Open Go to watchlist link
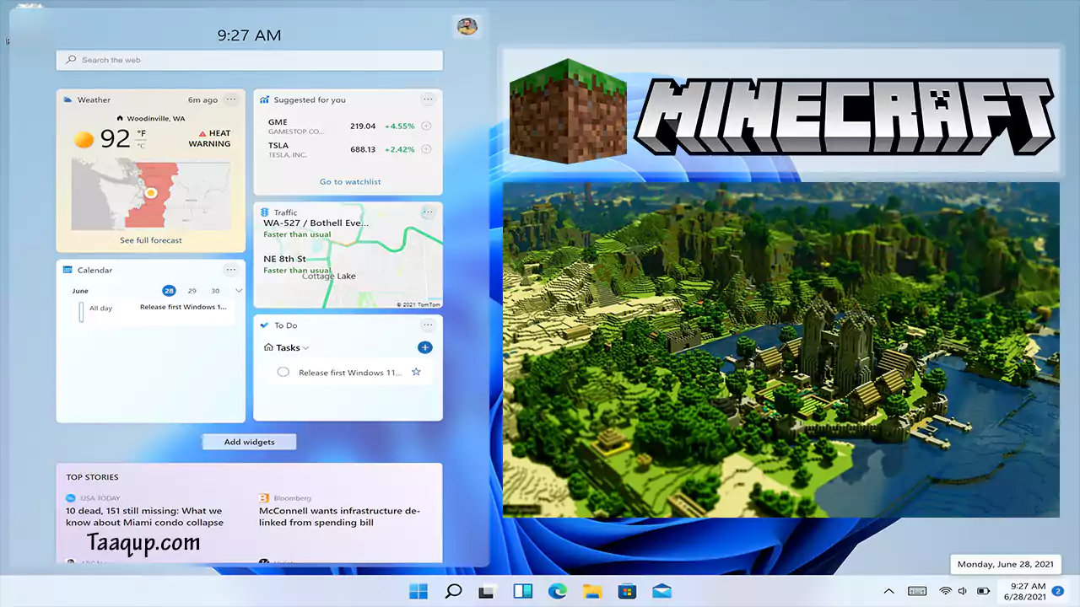The height and width of the screenshot is (607, 1080). tap(350, 181)
